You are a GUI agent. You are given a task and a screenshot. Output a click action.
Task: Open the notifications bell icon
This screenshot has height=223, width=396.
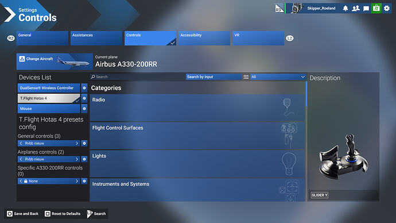coord(345,9)
